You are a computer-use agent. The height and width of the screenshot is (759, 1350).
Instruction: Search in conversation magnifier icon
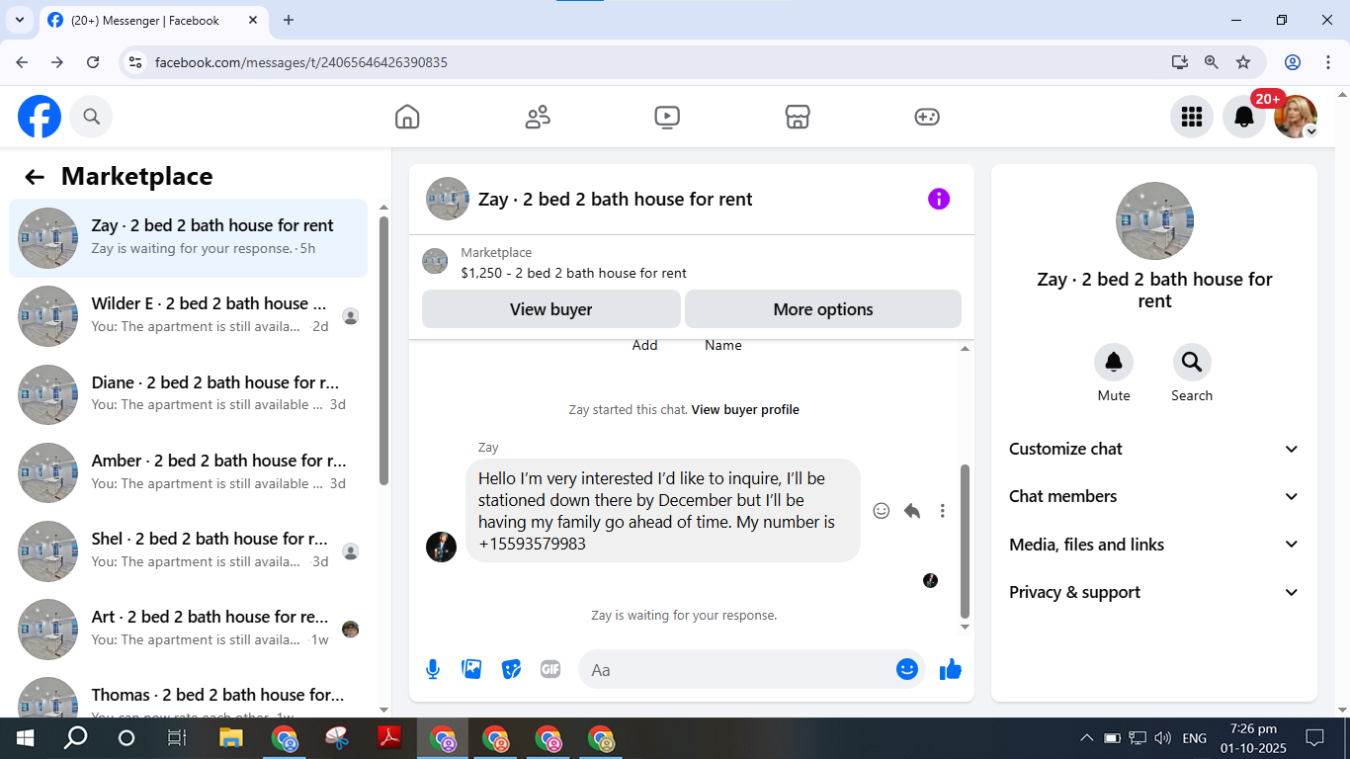tap(1192, 363)
